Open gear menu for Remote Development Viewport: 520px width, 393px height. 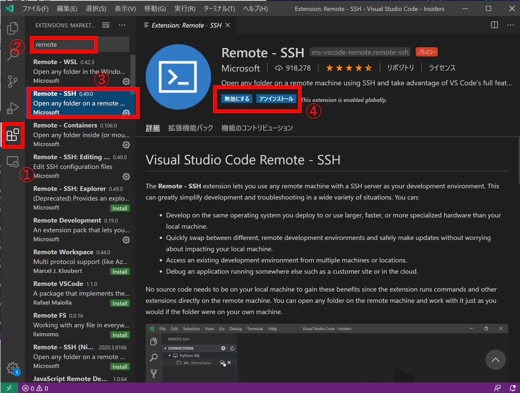tap(126, 240)
